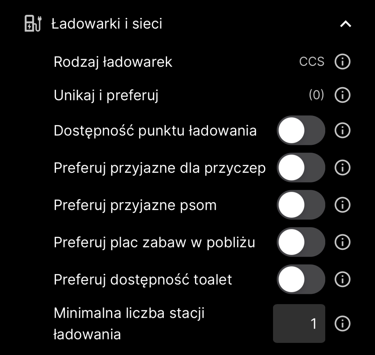The image size is (375, 355).
Task: Open info icon for Preferuj przyjazne dla przyczep
Action: (x=342, y=168)
